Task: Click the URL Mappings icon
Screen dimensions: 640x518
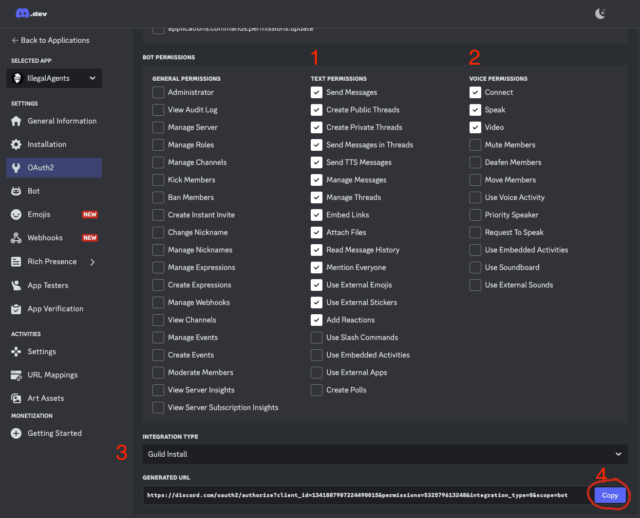Action: tap(16, 375)
